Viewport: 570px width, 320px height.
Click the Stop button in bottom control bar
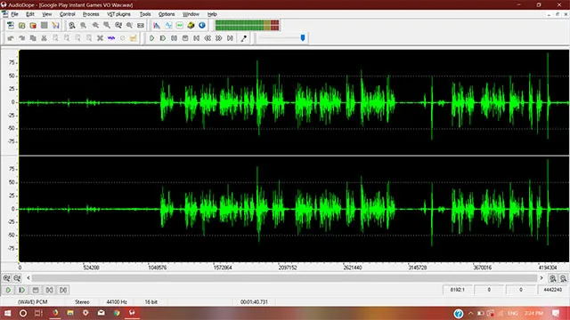coord(36,290)
